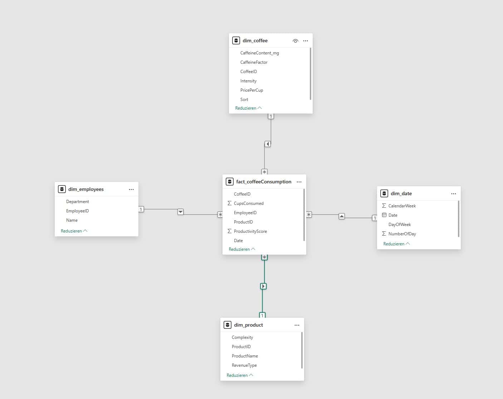
Task: Open the more options menu on dim_coffee
Action: 306,41
